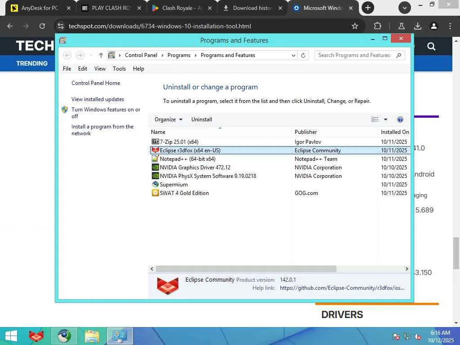Click the Control Panel taskbar icon
Screen dimensions: 460x345
pyautogui.click(x=119, y=336)
